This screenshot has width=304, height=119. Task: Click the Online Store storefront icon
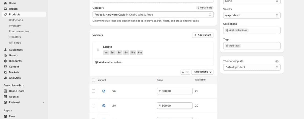[x=5, y=91]
